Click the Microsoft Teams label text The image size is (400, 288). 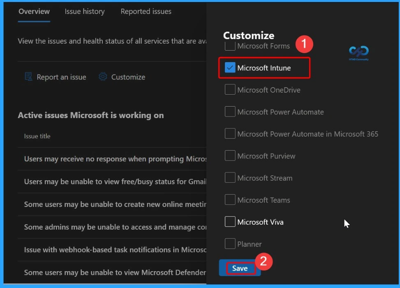tap(264, 200)
